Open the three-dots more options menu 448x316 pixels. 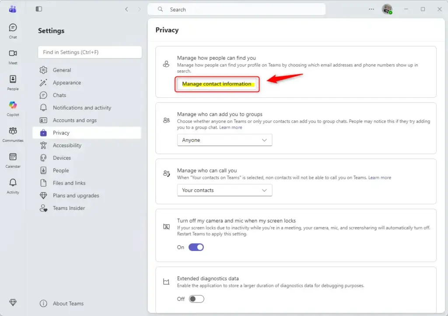click(x=371, y=9)
